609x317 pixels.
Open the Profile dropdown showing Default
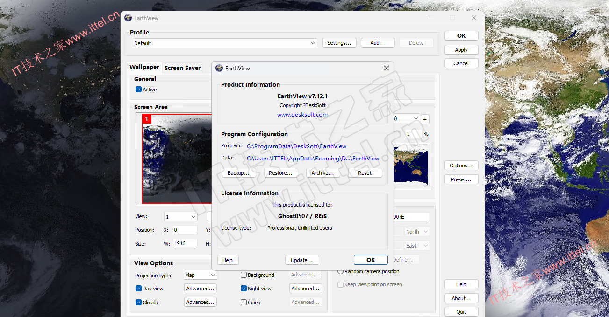click(225, 43)
